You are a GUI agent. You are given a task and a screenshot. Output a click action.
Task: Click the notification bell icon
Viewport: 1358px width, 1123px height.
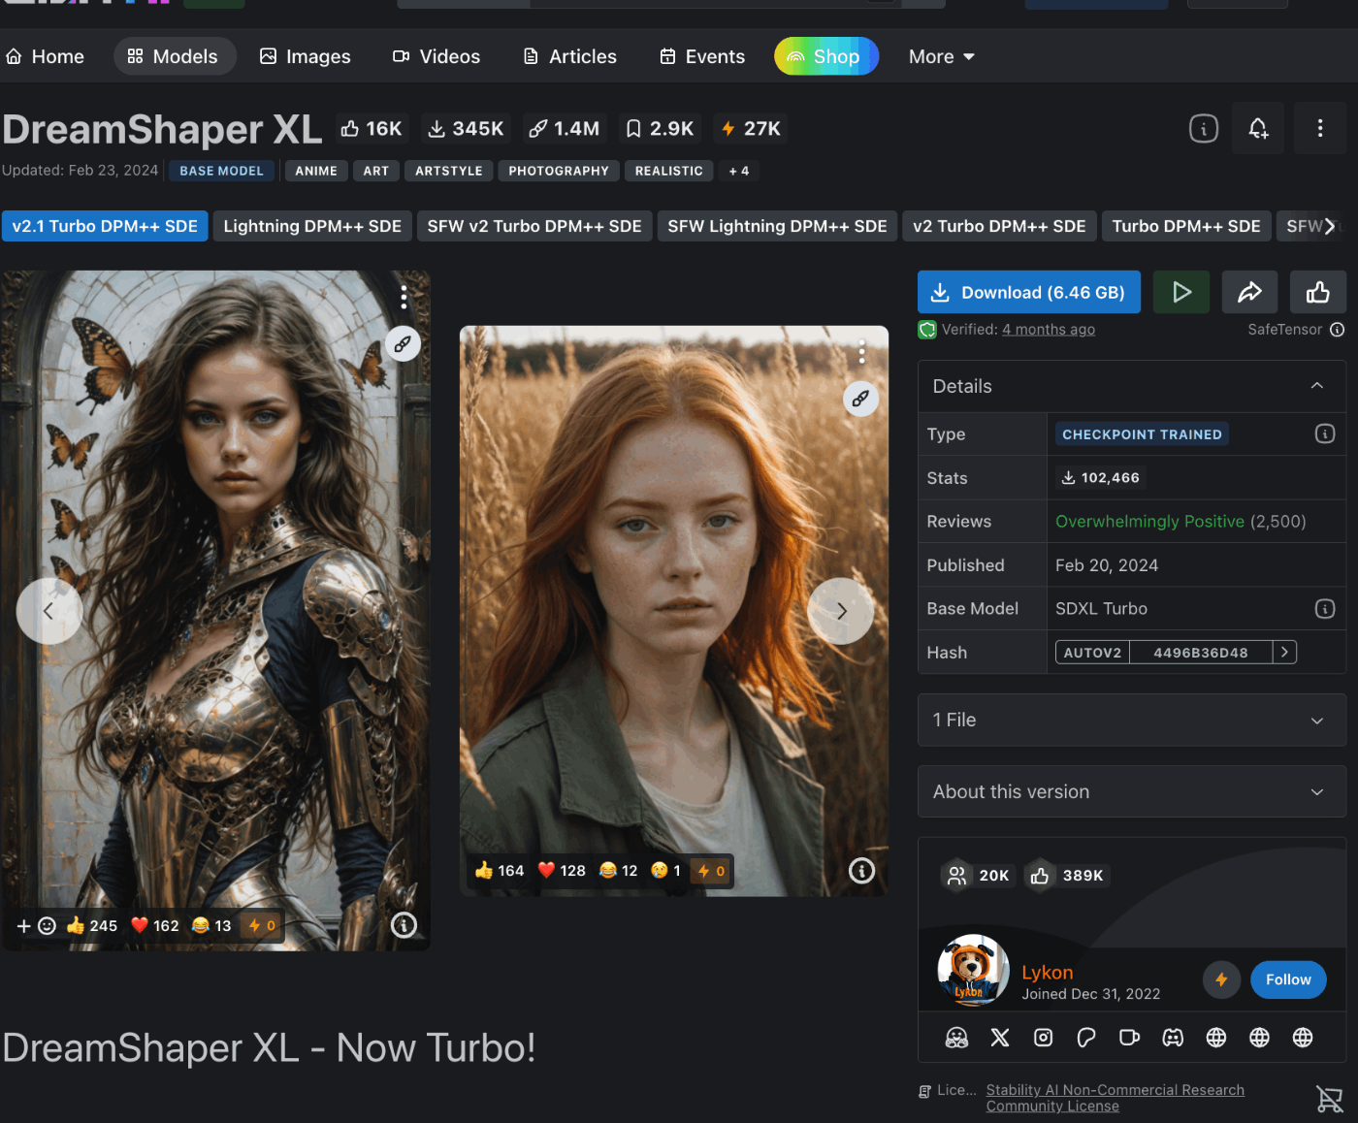(1258, 128)
